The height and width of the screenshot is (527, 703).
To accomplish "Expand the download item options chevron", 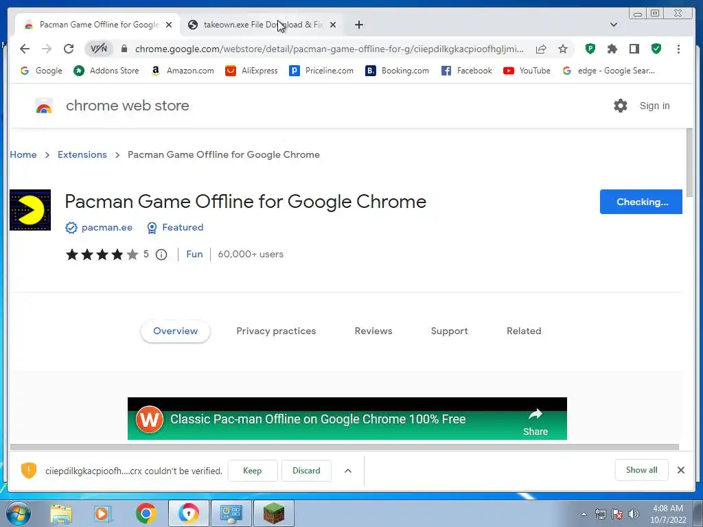I will click(348, 471).
